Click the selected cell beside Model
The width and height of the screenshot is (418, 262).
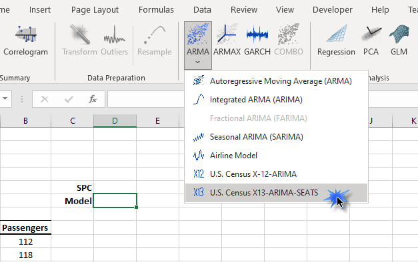(115, 201)
